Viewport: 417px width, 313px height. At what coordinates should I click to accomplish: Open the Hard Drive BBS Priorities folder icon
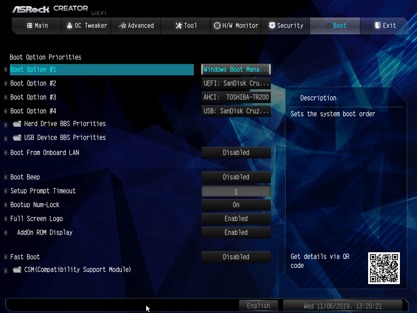pos(17,124)
